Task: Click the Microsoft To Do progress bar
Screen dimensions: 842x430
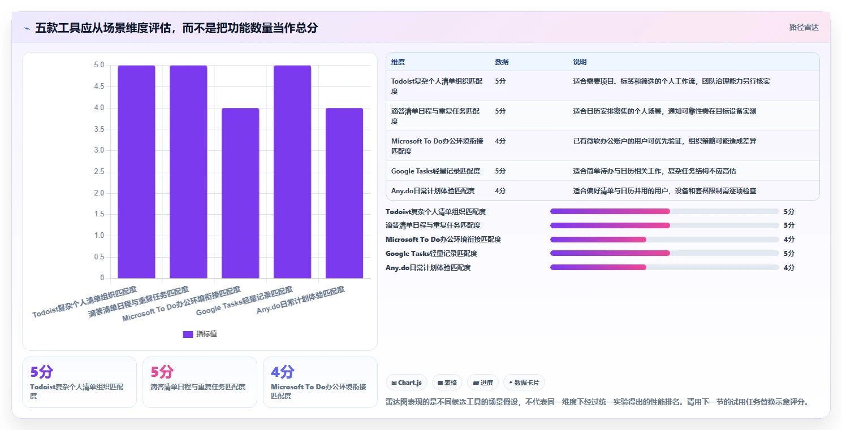Action: (664, 240)
